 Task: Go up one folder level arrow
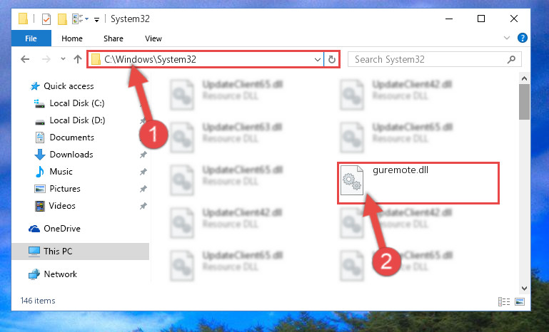point(78,59)
